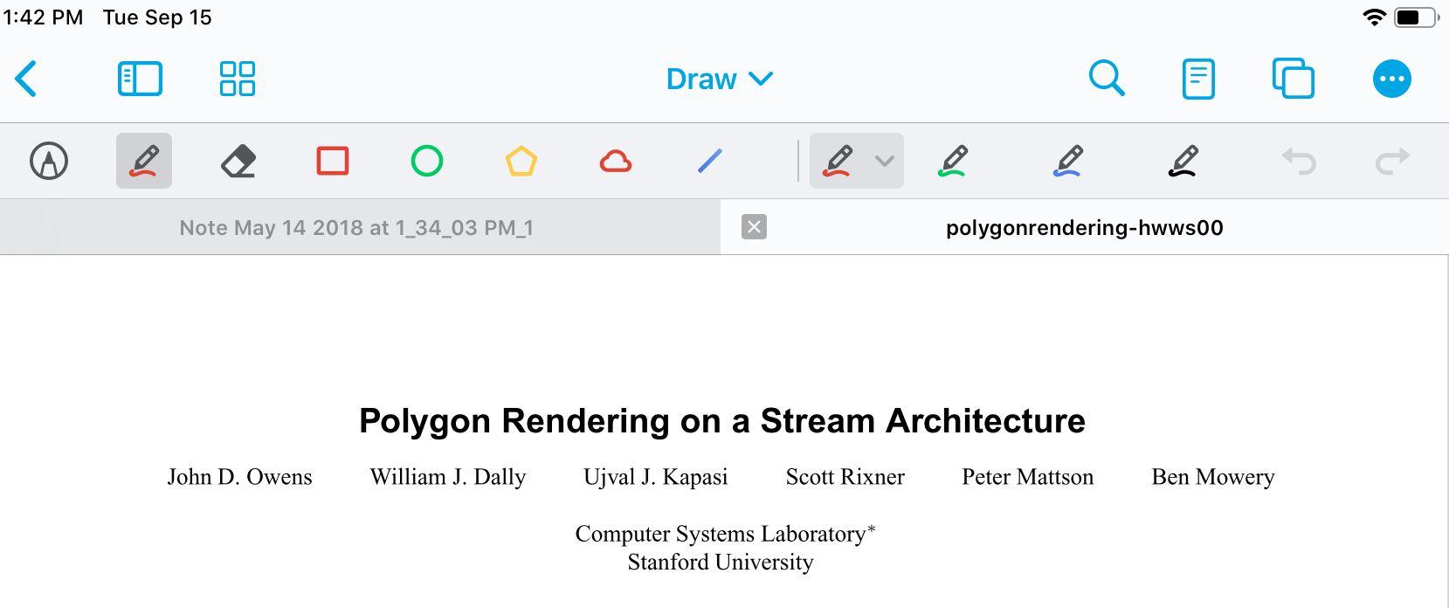Viewport: 1449px width, 608px height.
Task: Toggle the sidebar panel
Action: 140,79
